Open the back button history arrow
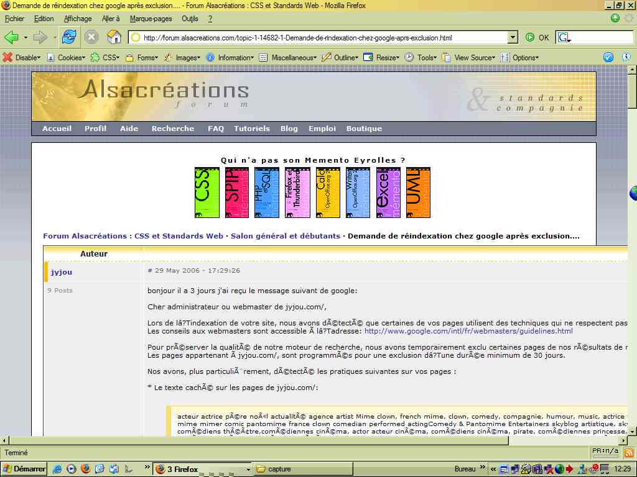637x477 pixels. pos(26,38)
